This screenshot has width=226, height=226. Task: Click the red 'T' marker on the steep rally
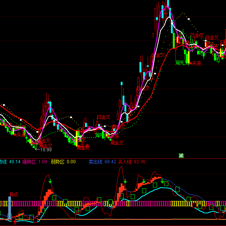pyautogui.click(x=153, y=34)
